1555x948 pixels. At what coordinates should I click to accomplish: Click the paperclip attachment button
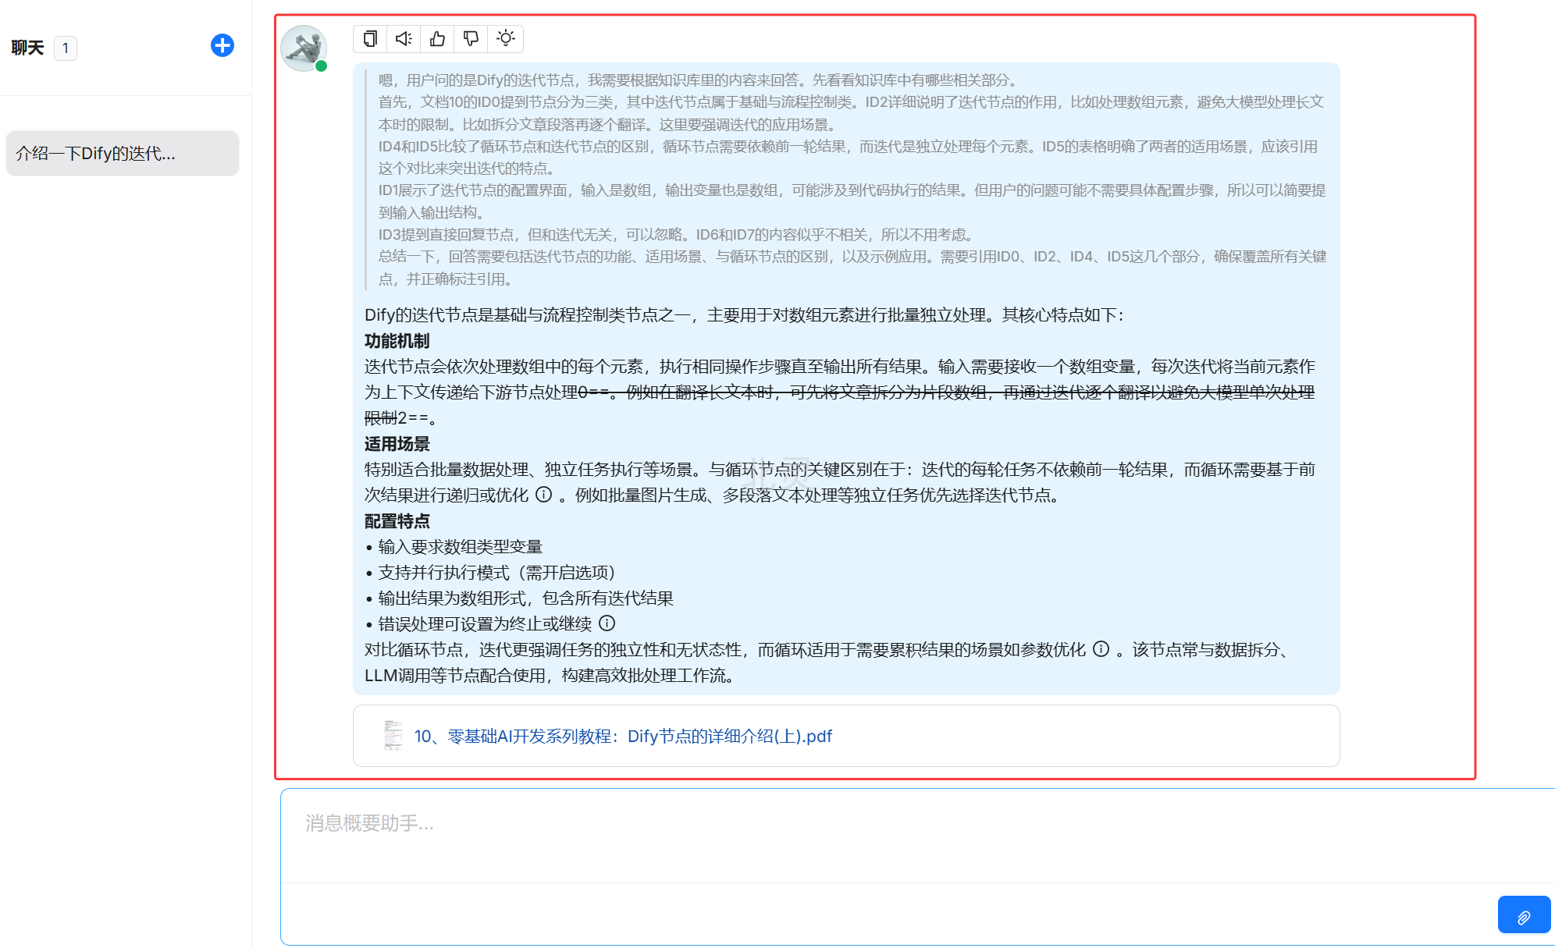pyautogui.click(x=1524, y=914)
